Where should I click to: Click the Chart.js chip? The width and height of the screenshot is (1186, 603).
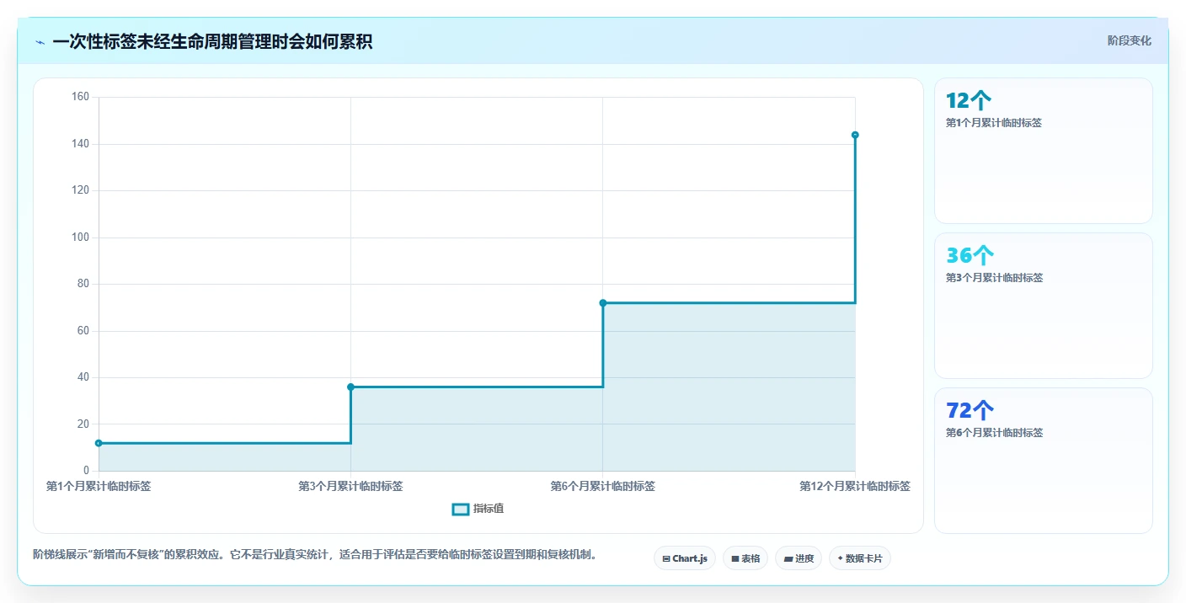point(685,558)
